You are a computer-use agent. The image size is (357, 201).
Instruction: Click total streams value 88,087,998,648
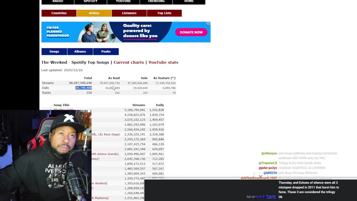tap(80, 83)
